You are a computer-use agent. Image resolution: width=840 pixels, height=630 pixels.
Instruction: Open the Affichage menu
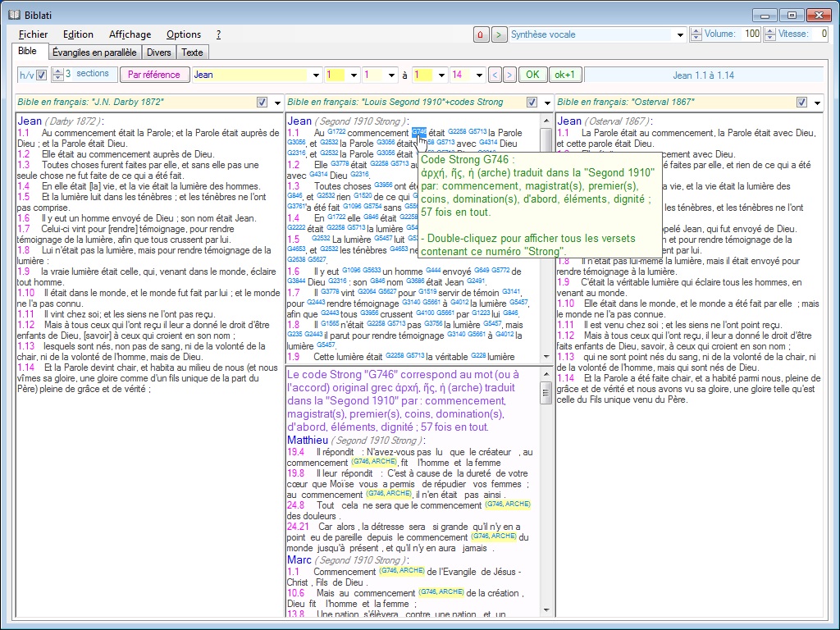[130, 34]
